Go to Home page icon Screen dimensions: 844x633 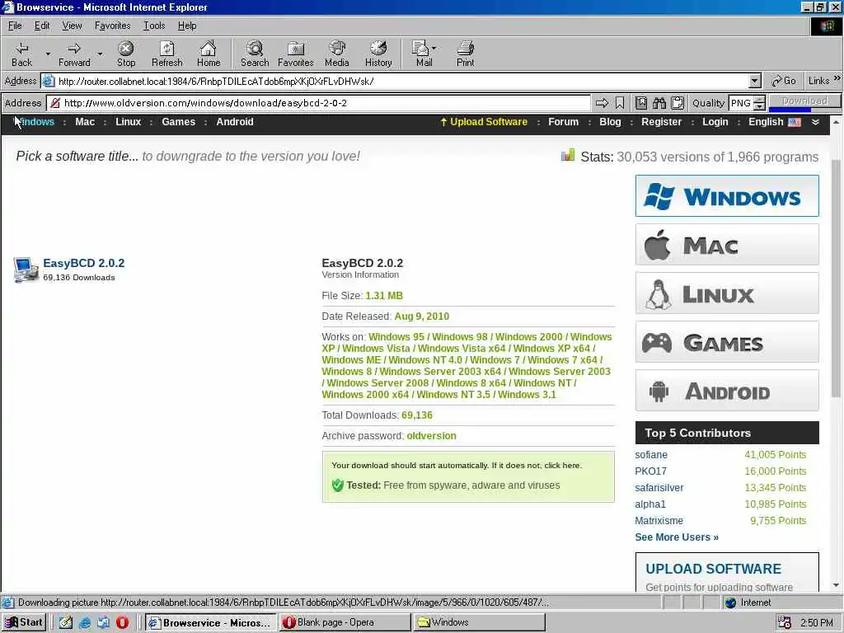pyautogui.click(x=209, y=54)
